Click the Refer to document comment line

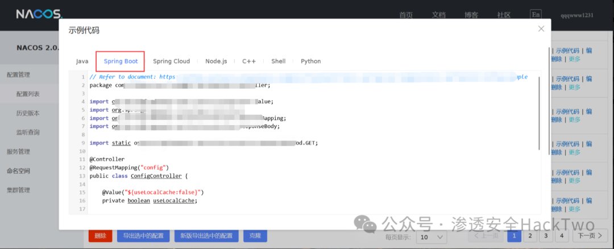click(x=309, y=77)
